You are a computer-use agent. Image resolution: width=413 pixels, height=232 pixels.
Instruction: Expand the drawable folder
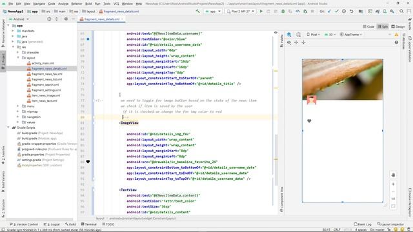tap(17, 52)
